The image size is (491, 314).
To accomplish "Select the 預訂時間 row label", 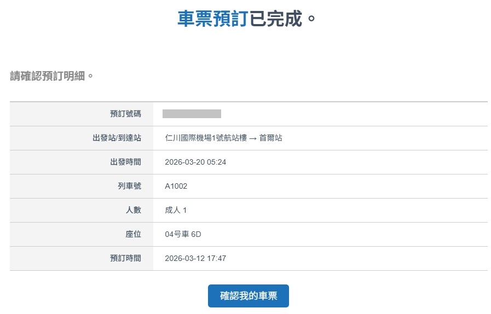I will [125, 258].
